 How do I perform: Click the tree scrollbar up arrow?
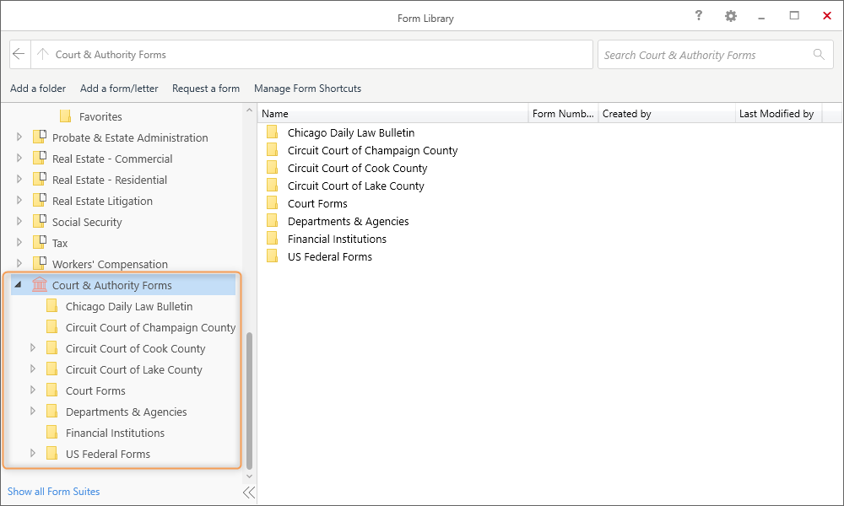249,110
